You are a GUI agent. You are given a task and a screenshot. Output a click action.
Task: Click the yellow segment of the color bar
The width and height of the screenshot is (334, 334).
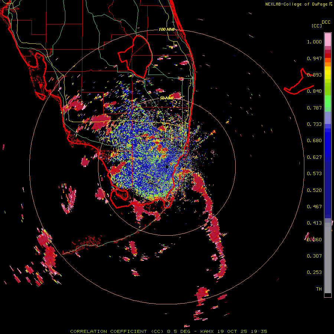[328, 73]
